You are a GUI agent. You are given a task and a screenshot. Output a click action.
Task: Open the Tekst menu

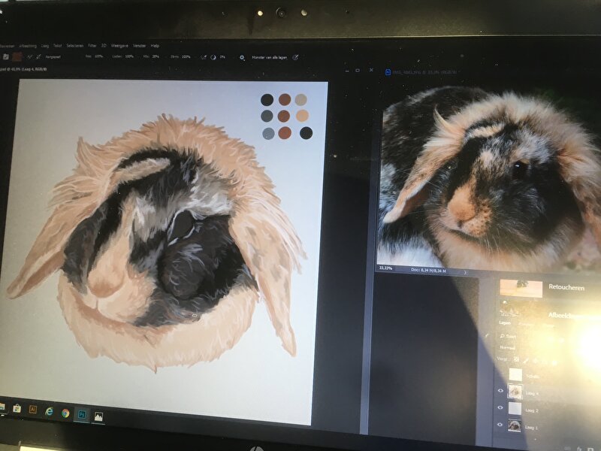click(x=58, y=46)
